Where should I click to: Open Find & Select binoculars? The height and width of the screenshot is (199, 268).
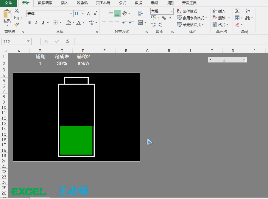coord(247,18)
